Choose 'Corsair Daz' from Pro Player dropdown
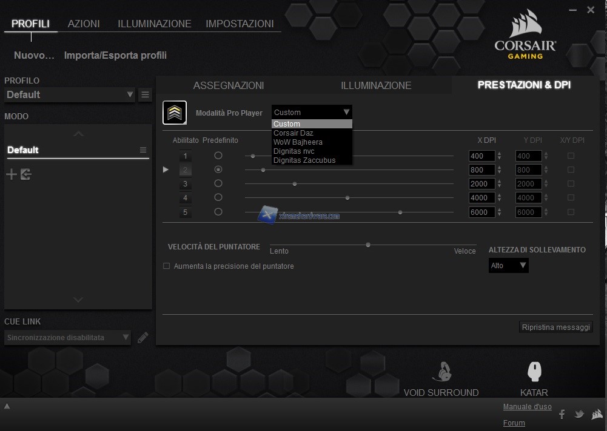Viewport: 607px width, 431px height. [293, 133]
